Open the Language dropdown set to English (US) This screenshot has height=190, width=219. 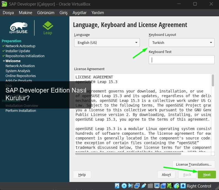pos(107,43)
